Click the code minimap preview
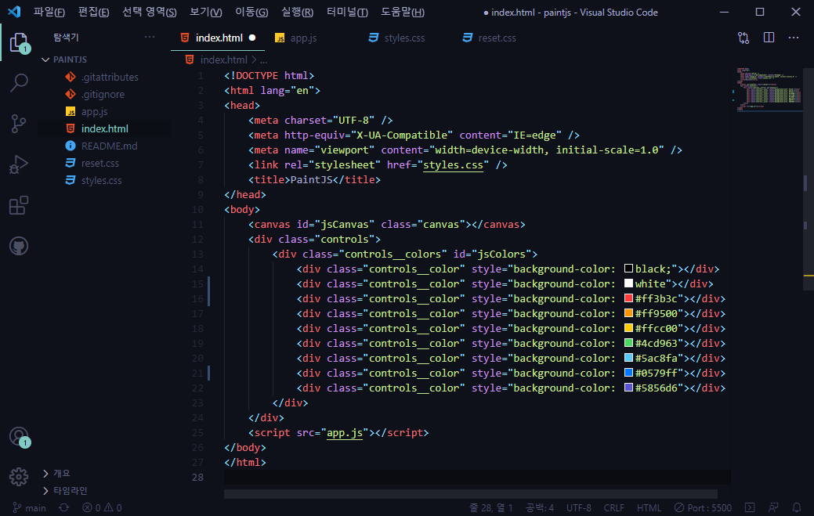 coord(769,89)
